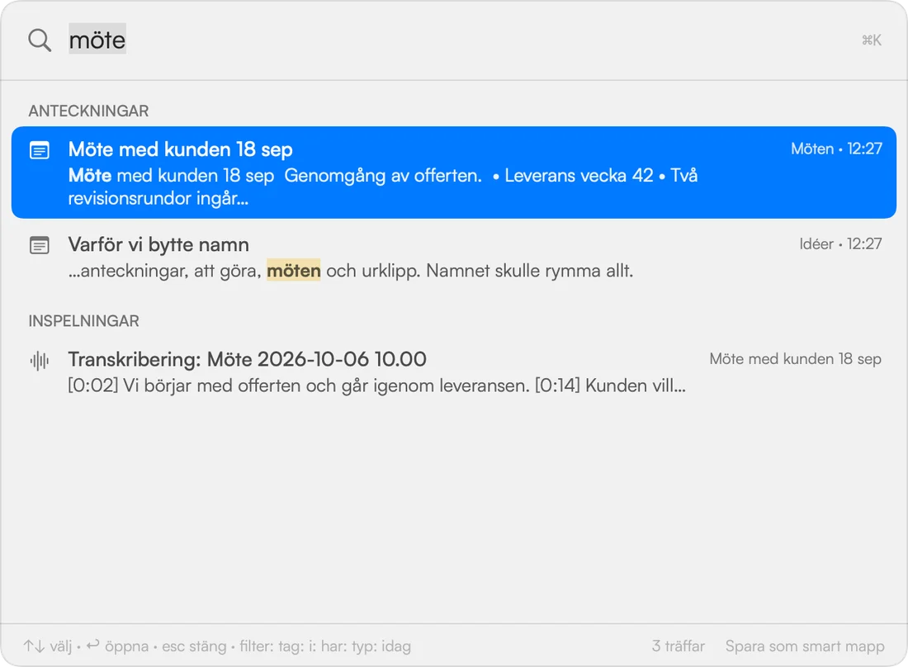Click the note icon beside 'Varför vi bytte namn'
The width and height of the screenshot is (908, 667).
coord(40,245)
